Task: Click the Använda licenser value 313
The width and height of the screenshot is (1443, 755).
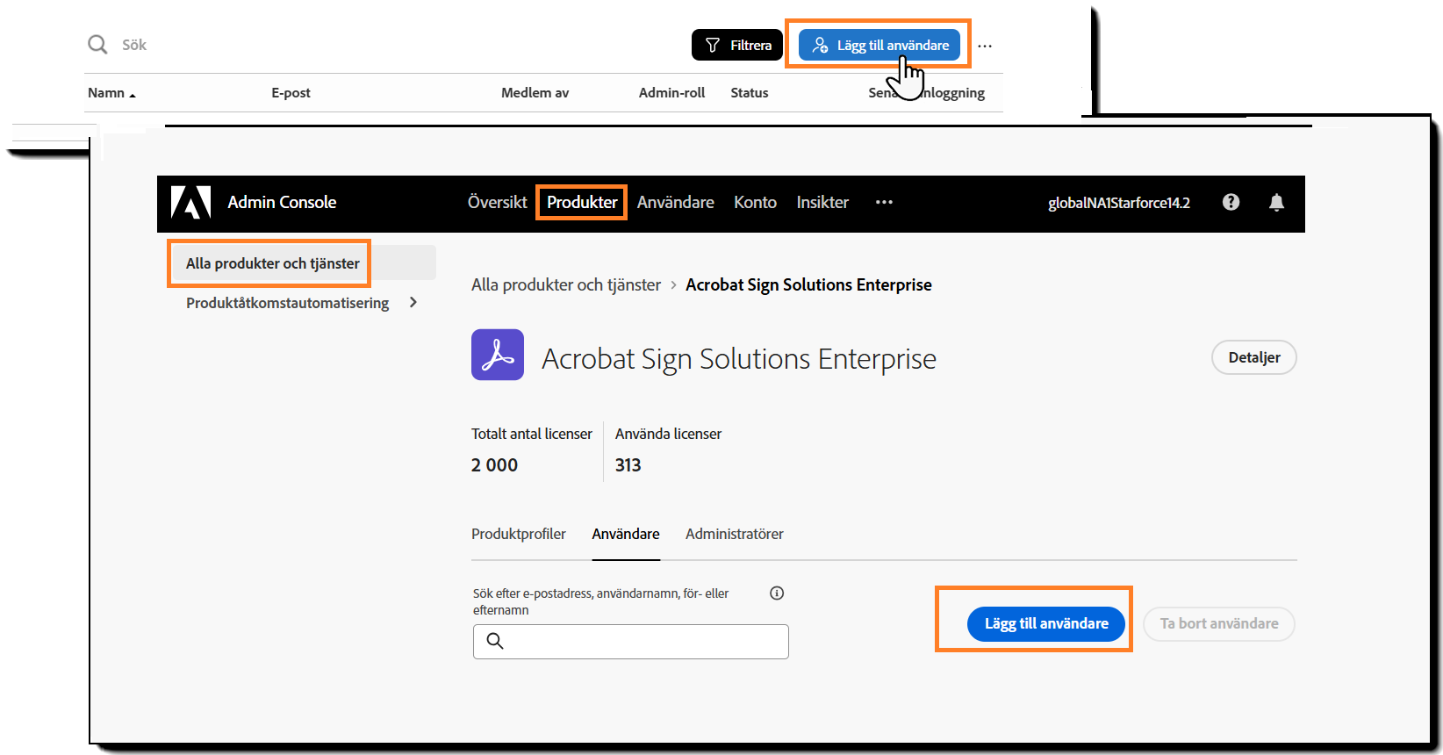Action: point(628,465)
